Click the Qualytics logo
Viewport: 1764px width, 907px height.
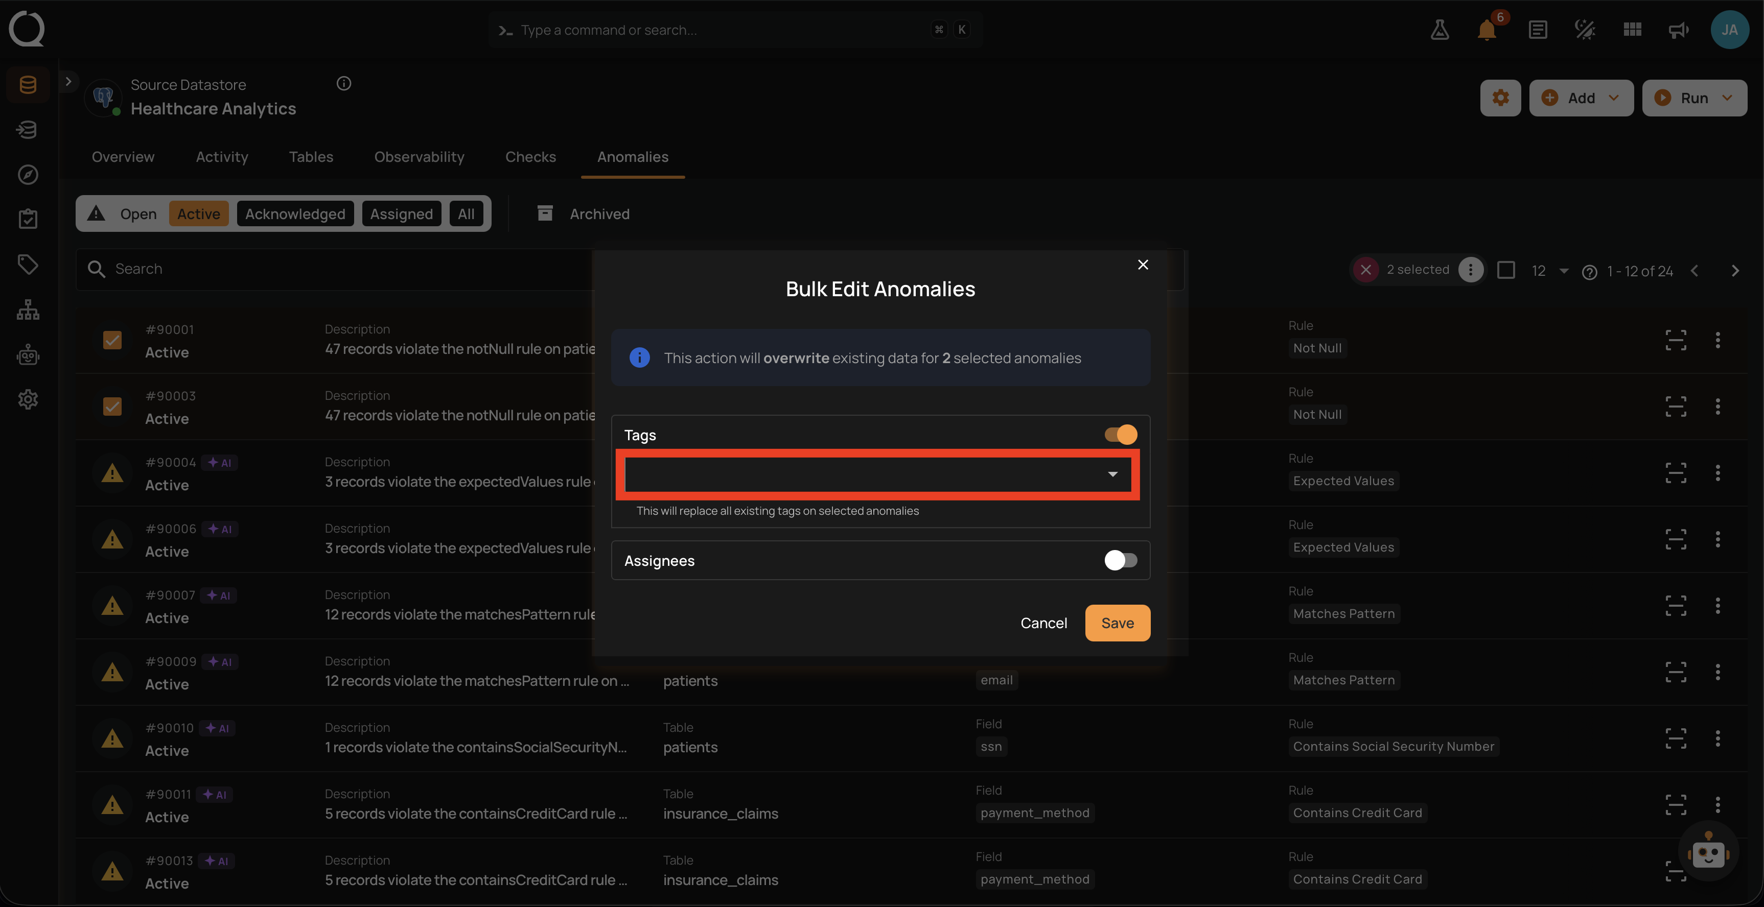coord(27,29)
